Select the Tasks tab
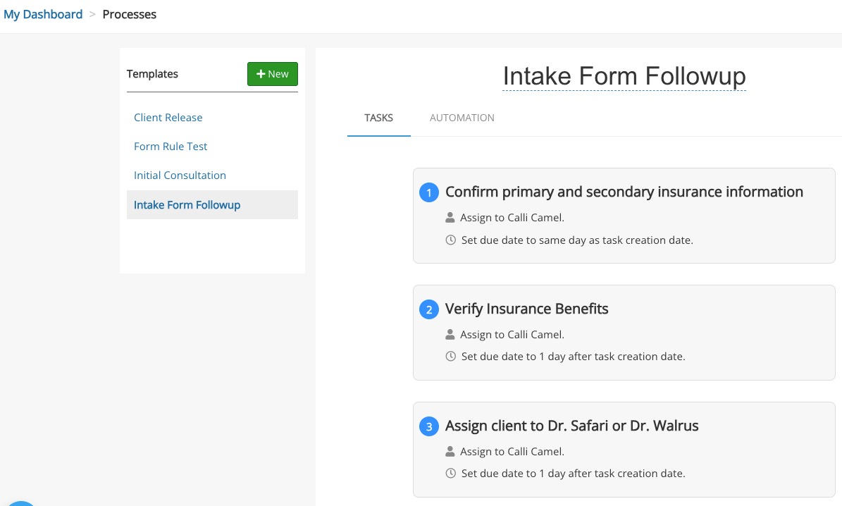This screenshot has height=506, width=842. (x=378, y=118)
